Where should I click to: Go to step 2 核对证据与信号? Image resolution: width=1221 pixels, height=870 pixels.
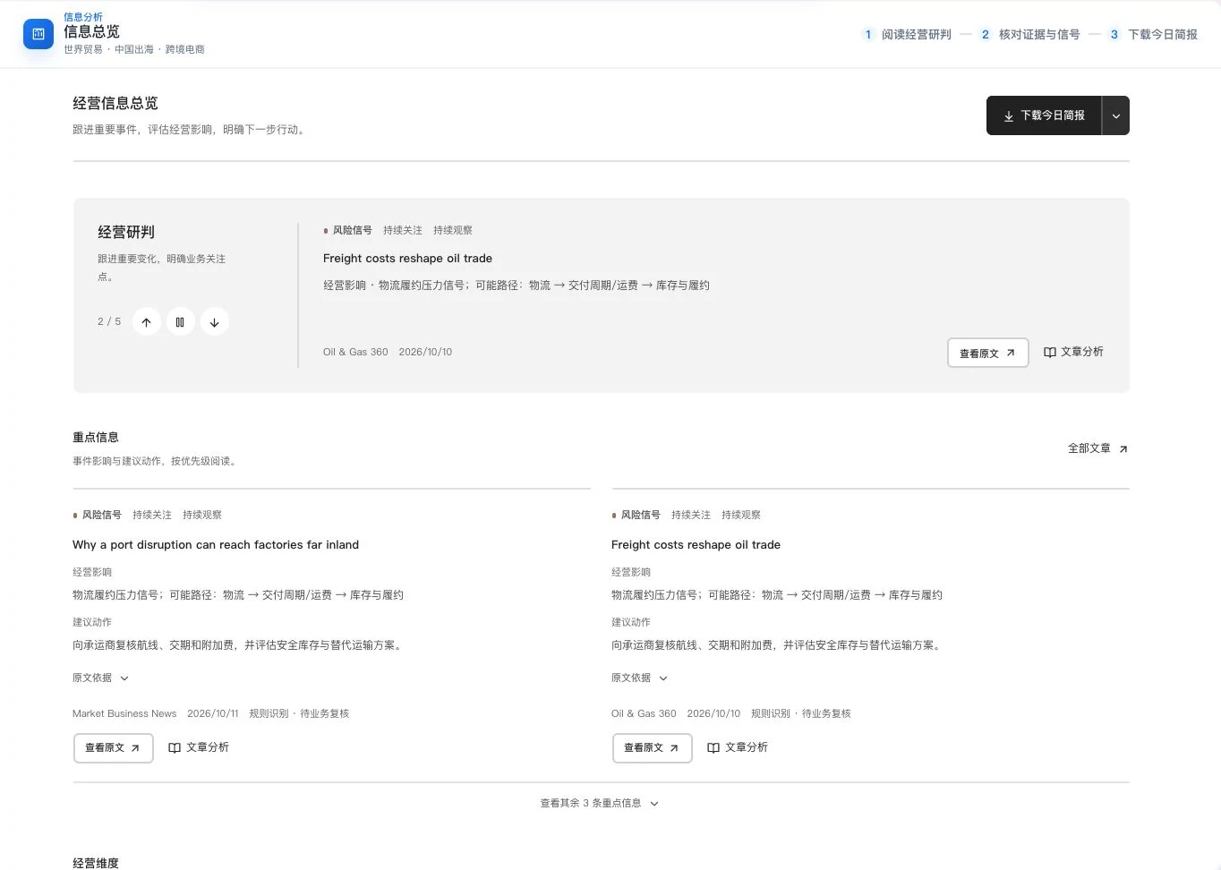pos(1029,34)
